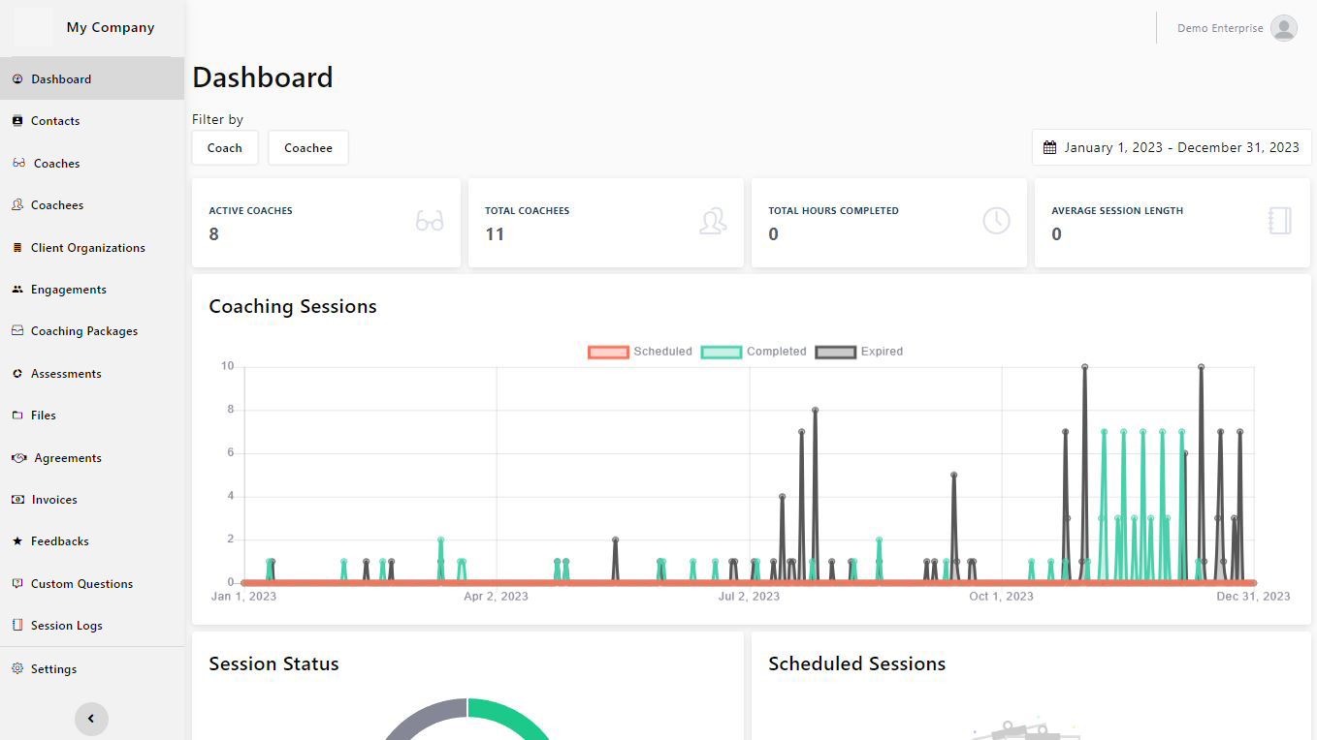1317x740 pixels.
Task: Click the Coach filter button
Action: 224,147
